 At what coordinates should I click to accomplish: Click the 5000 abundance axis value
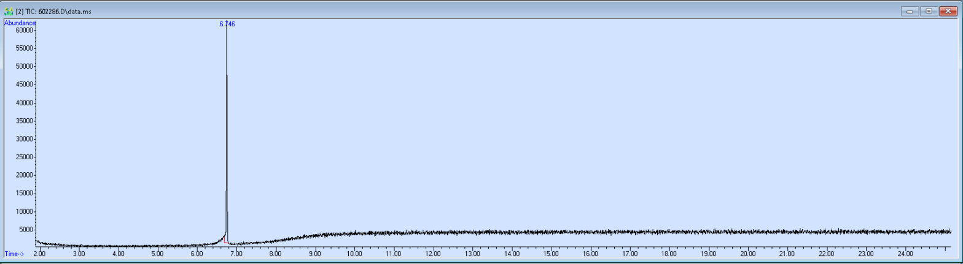(25, 230)
